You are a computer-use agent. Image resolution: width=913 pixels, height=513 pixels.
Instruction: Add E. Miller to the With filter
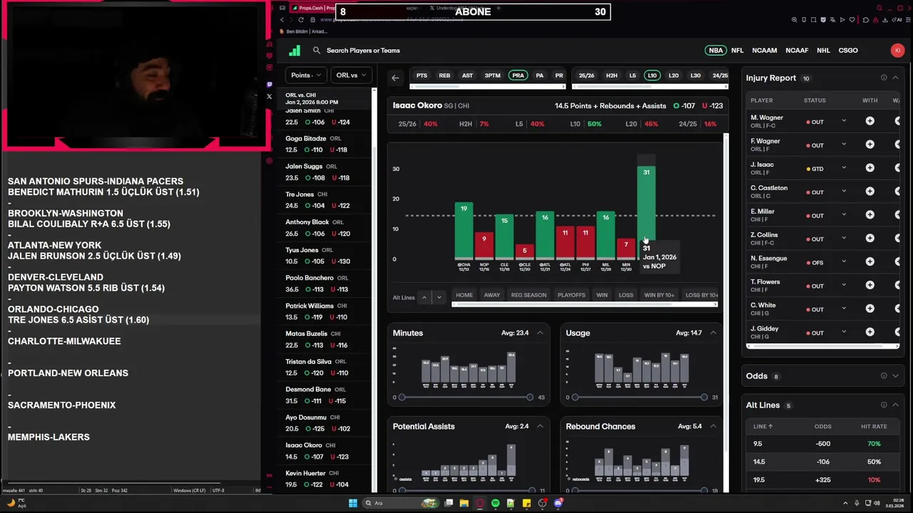click(x=869, y=215)
